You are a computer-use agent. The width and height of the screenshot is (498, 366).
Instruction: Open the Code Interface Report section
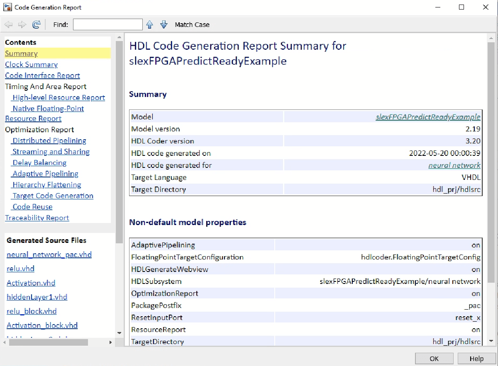pyautogui.click(x=42, y=75)
